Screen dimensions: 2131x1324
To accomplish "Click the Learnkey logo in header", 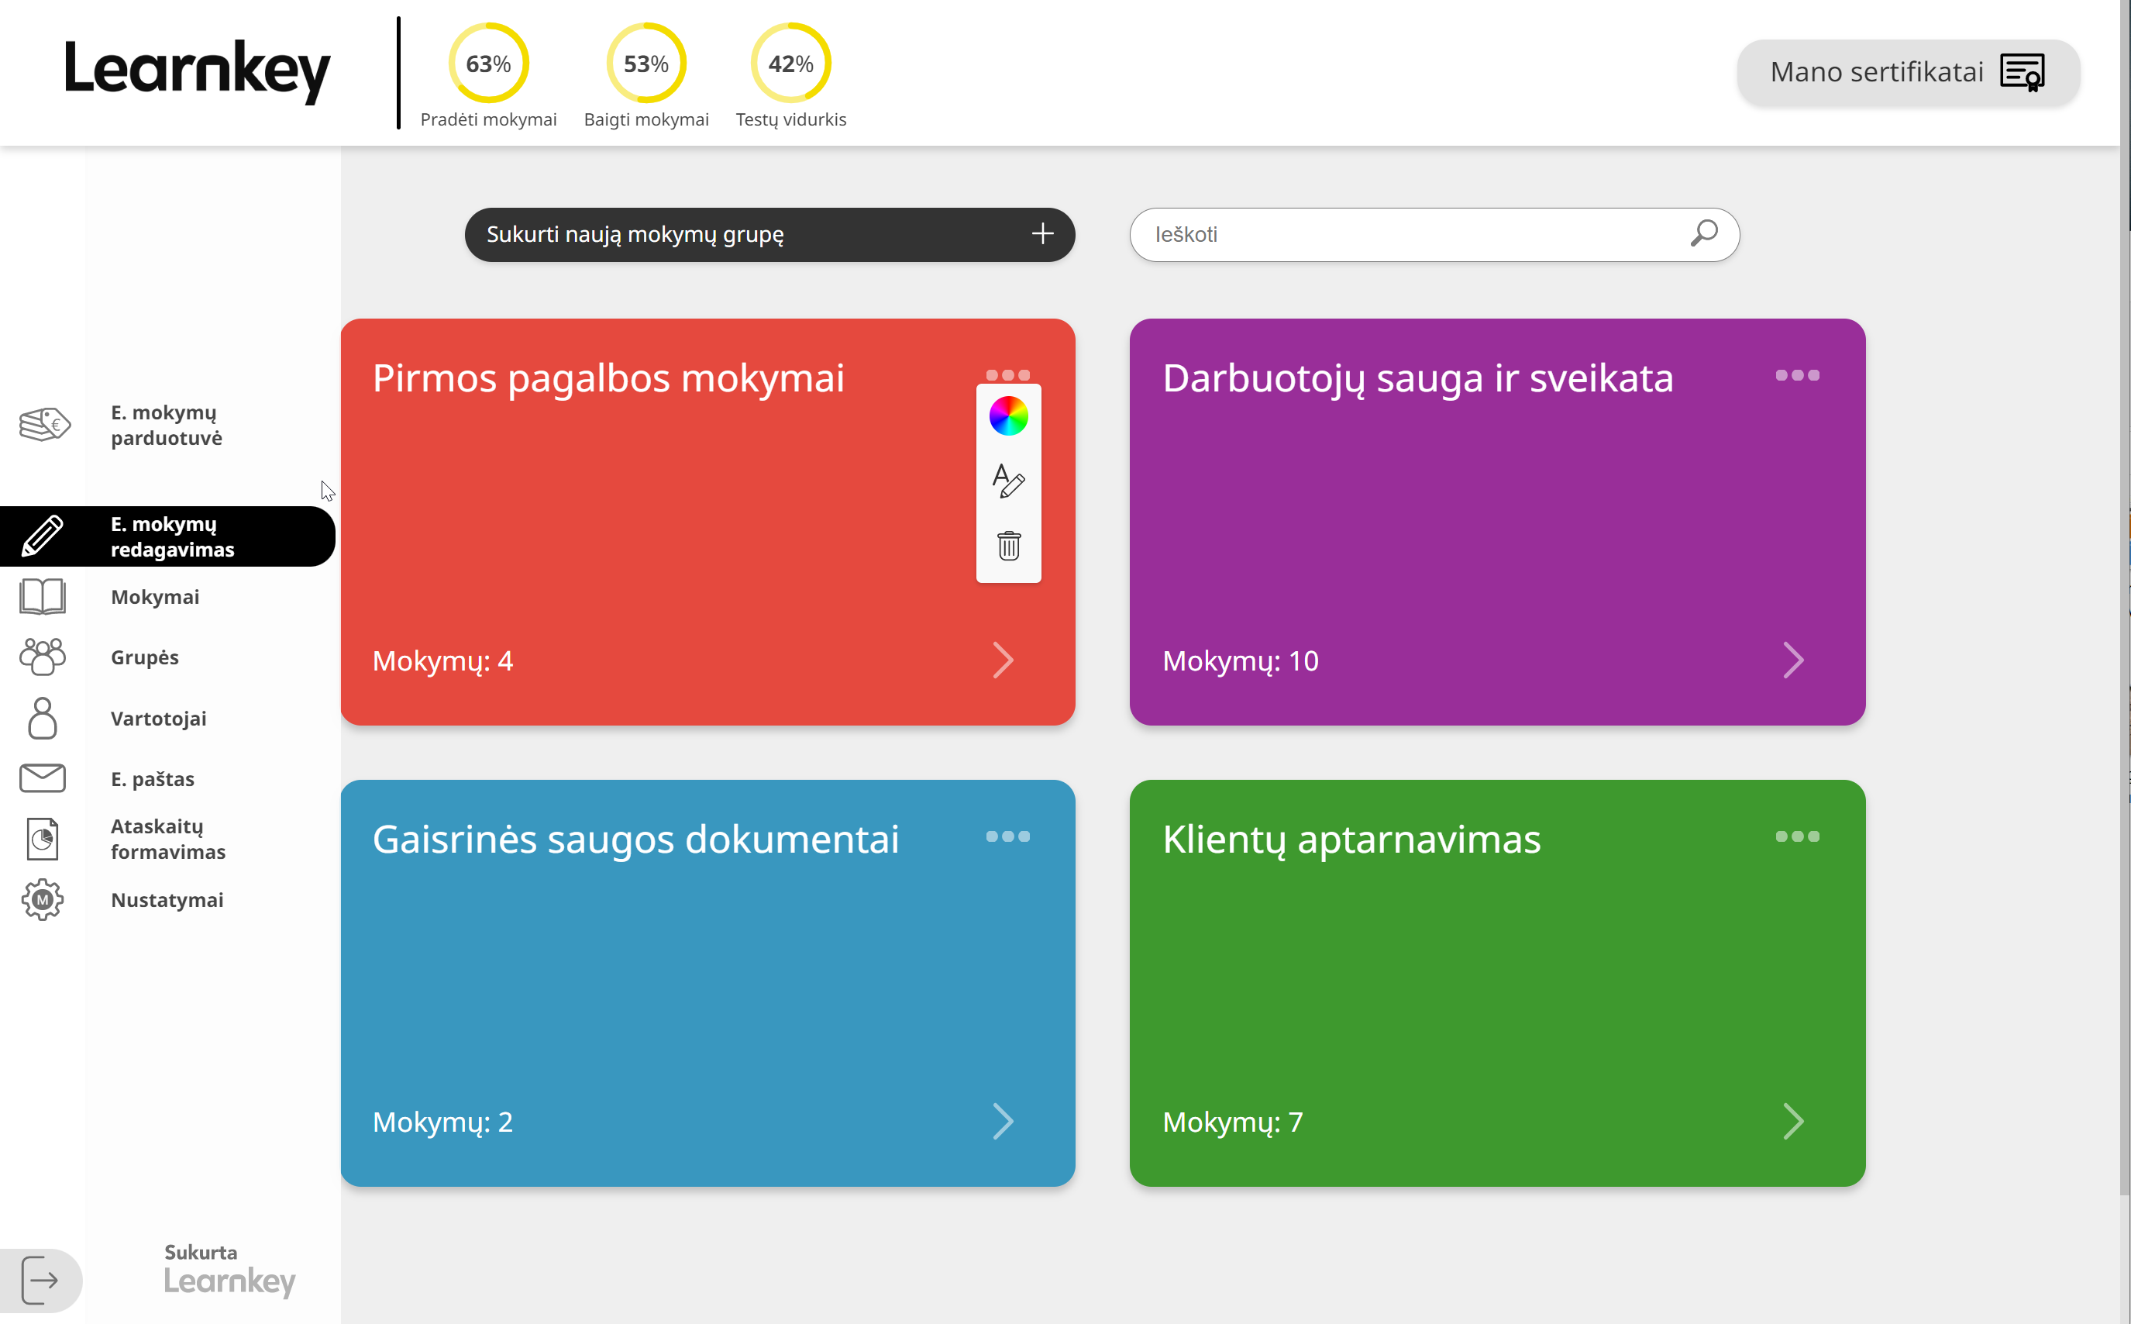I will pyautogui.click(x=198, y=71).
